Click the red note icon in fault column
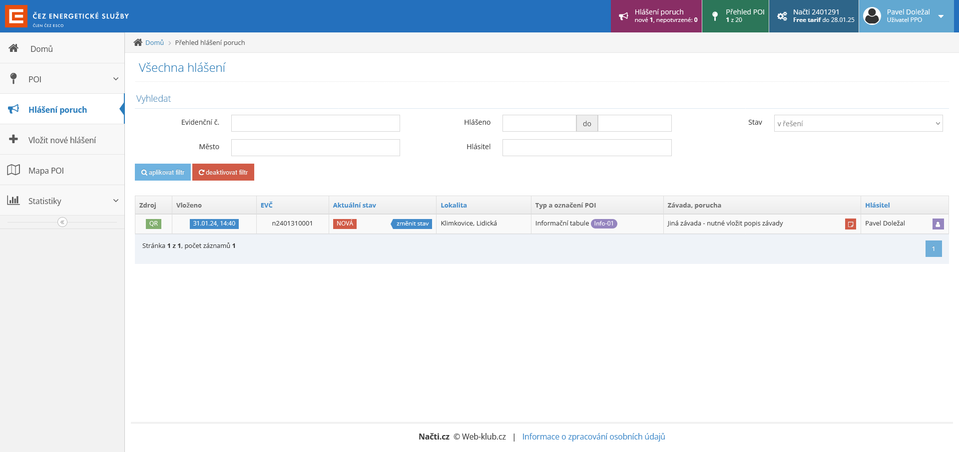959x452 pixels. (x=850, y=224)
